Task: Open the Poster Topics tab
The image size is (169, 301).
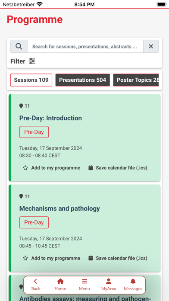Action: pyautogui.click(x=136, y=80)
